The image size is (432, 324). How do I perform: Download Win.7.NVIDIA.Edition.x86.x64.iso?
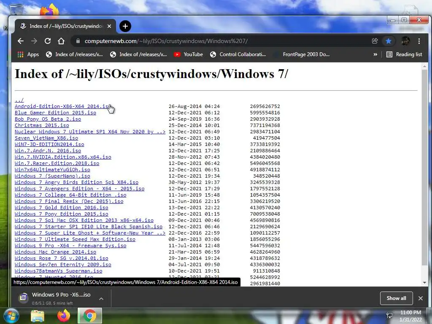pyautogui.click(x=63, y=157)
